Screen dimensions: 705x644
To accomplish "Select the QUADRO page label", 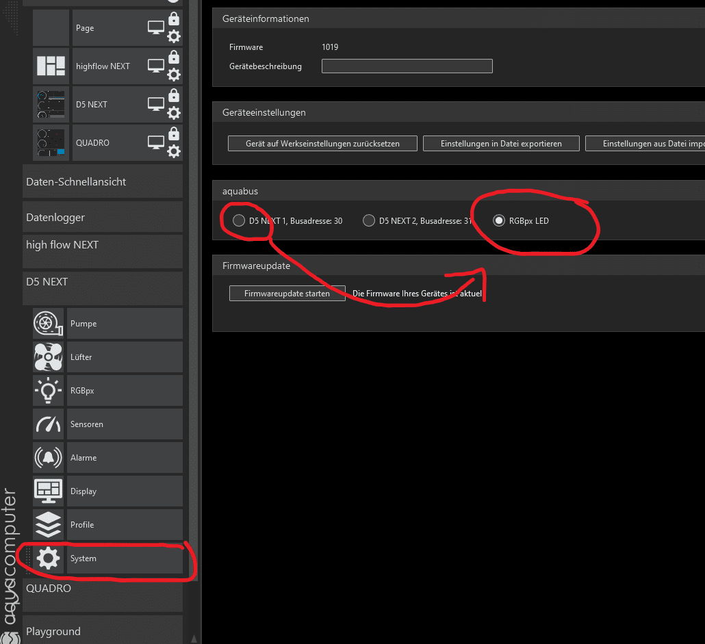I will [92, 142].
